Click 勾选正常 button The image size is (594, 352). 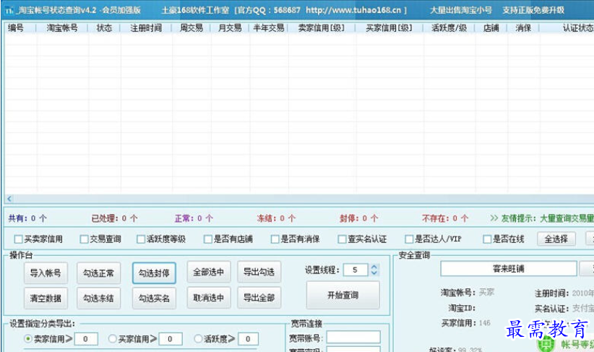click(x=98, y=272)
